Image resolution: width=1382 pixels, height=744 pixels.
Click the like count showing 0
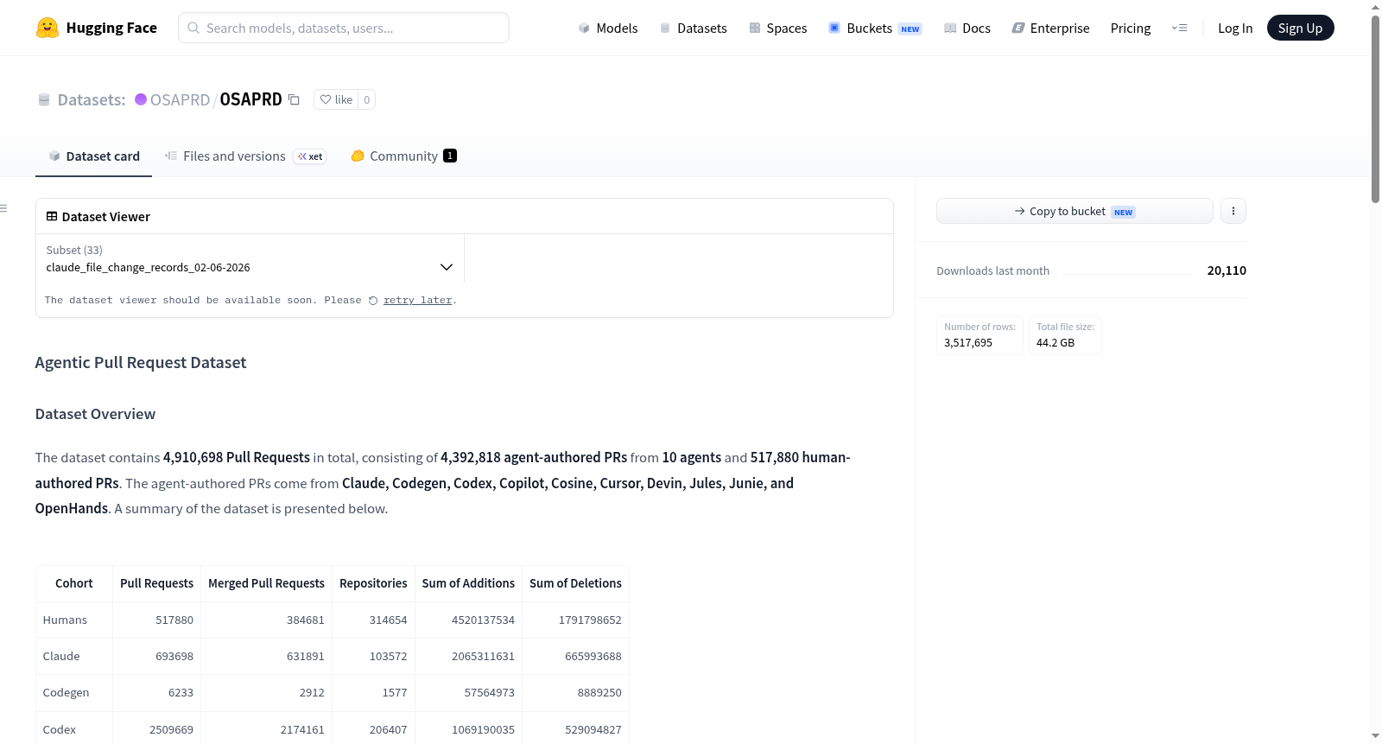coord(366,99)
